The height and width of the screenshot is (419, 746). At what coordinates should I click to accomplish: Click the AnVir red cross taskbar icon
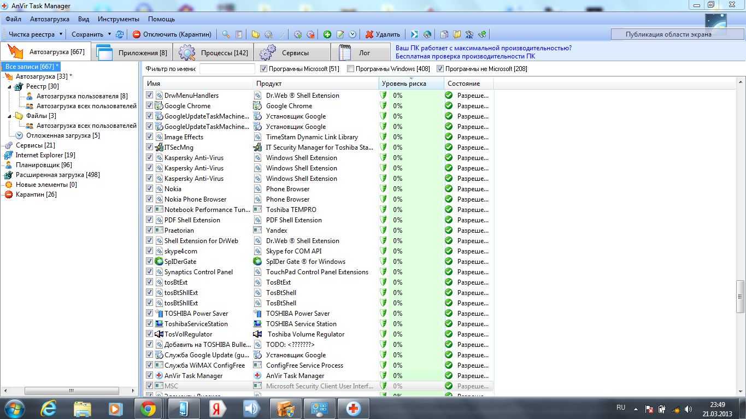[x=354, y=408]
